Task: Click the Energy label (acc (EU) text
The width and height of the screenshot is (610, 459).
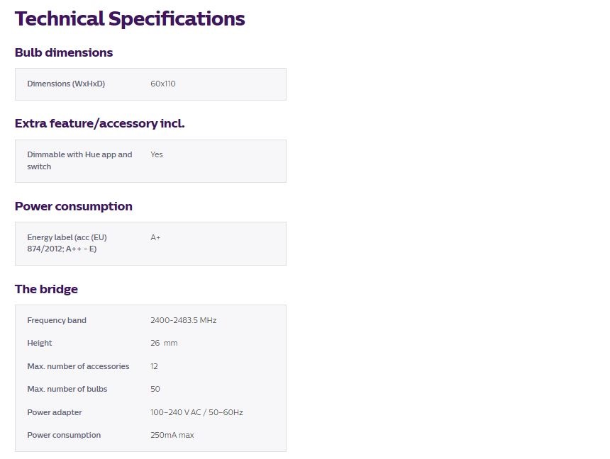Action: 67,237
